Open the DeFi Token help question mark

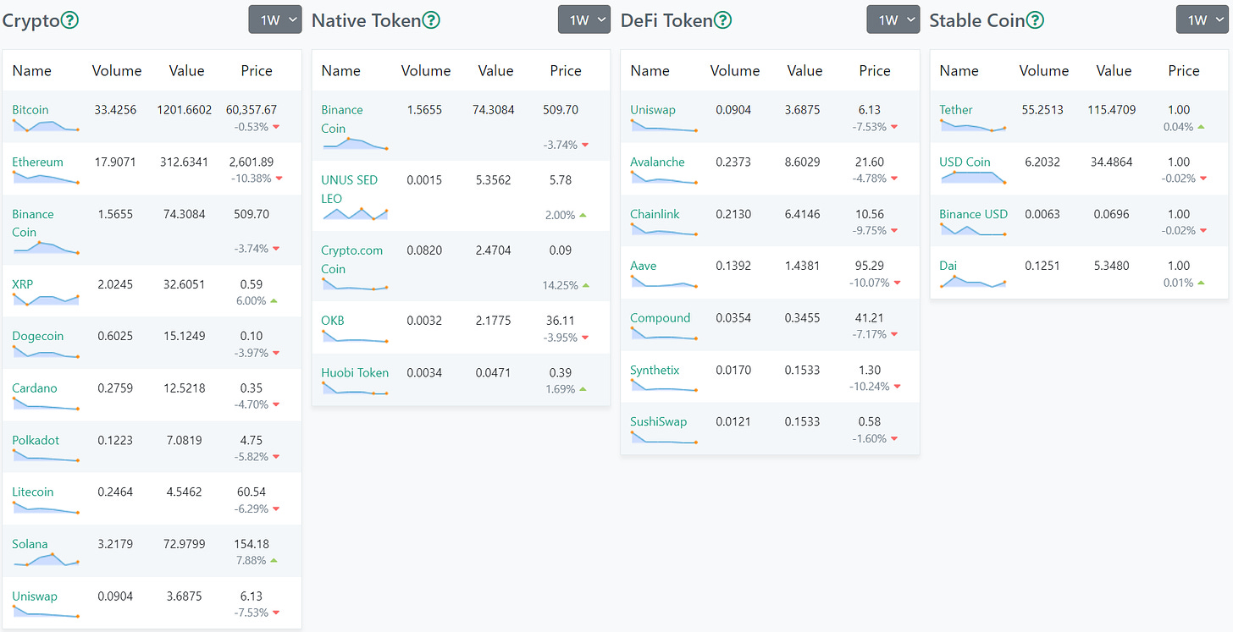(722, 20)
